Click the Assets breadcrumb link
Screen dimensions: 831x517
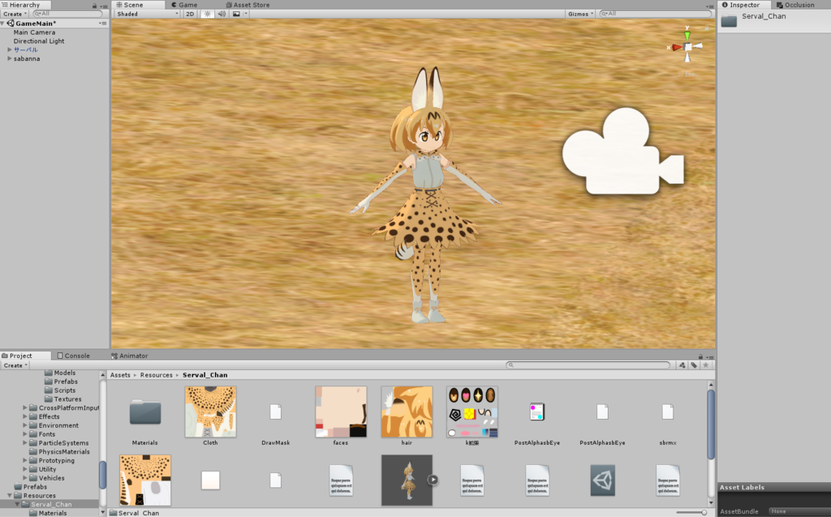click(120, 375)
